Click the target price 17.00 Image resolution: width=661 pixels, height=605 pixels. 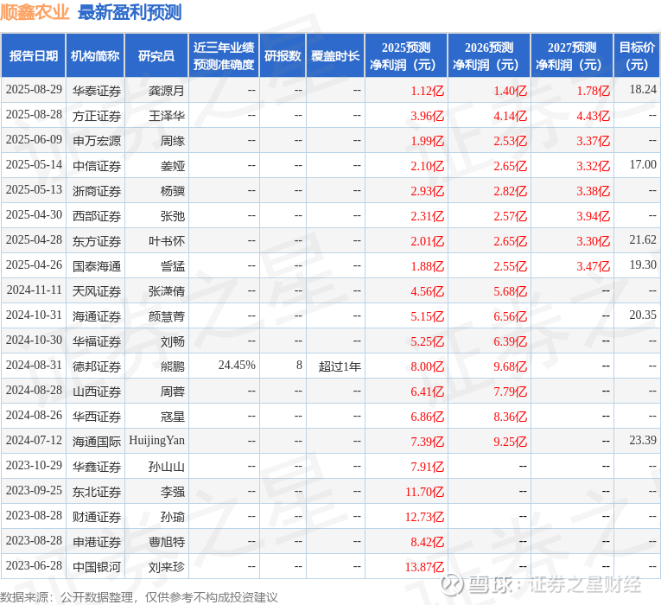pyautogui.click(x=643, y=164)
